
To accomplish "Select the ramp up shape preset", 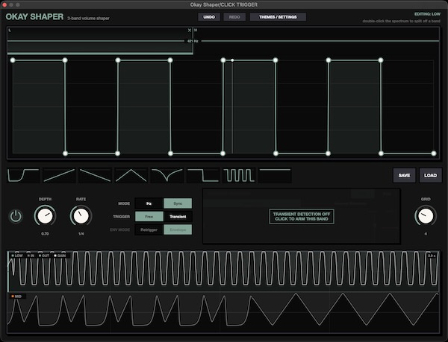I will pos(59,175).
